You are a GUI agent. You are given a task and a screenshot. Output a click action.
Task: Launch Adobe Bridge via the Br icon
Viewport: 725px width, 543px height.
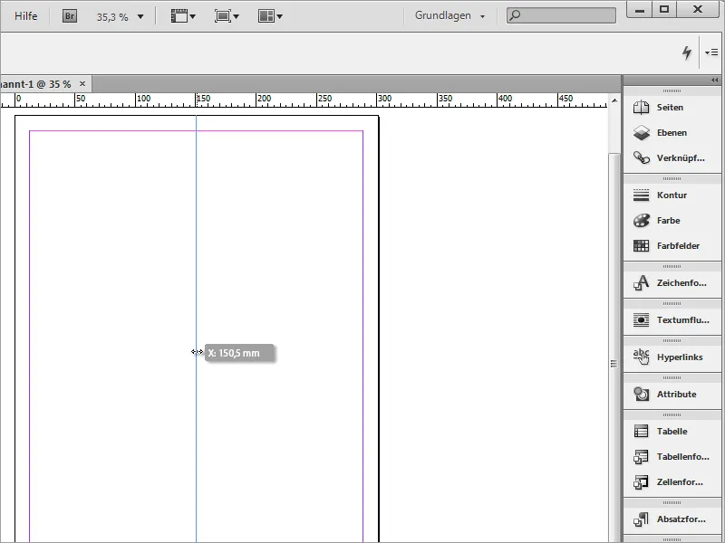(x=67, y=14)
